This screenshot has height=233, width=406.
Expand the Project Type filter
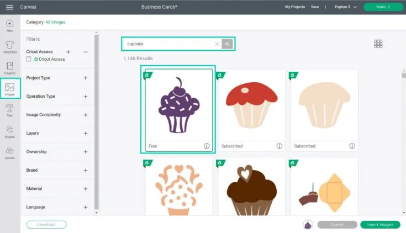(86, 78)
